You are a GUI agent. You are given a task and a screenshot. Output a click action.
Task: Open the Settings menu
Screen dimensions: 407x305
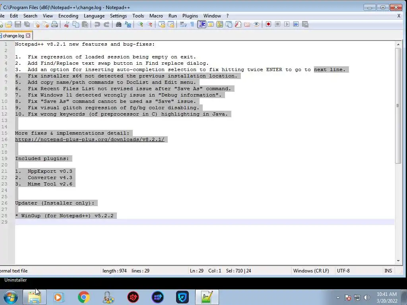[x=118, y=16]
